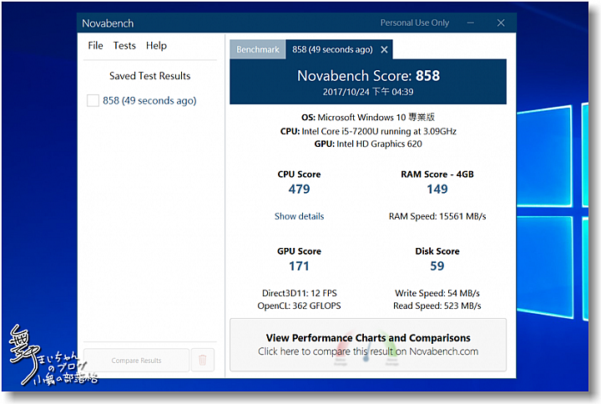This screenshot has width=601, height=404.
Task: Open the Help menu
Action: pyautogui.click(x=156, y=46)
